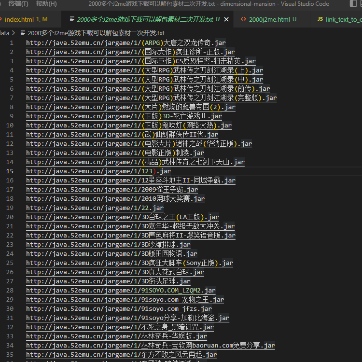Click line with 22.jar URL
Viewport: 362px width, 362px height.
95,208
